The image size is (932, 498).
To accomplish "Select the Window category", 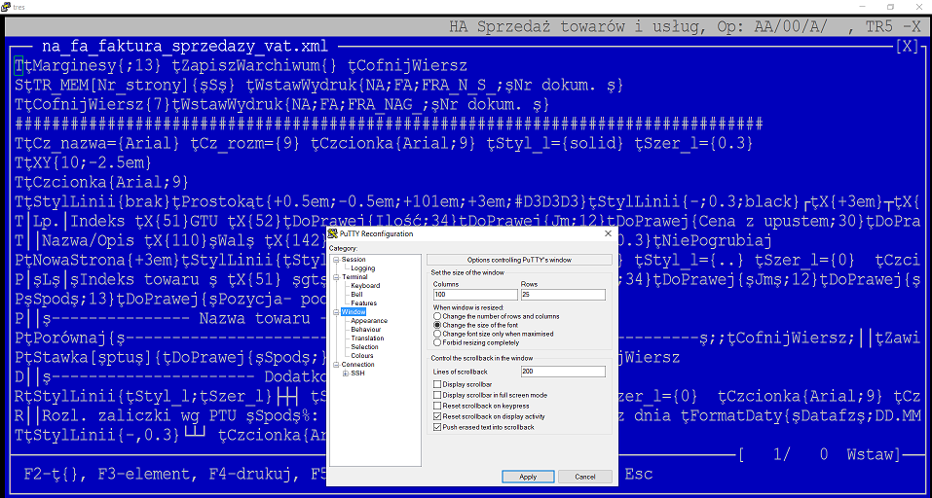I will [x=354, y=312].
